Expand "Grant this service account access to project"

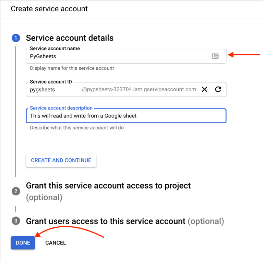[x=108, y=186]
